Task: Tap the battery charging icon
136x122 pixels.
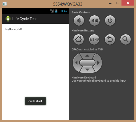Action: point(56,11)
